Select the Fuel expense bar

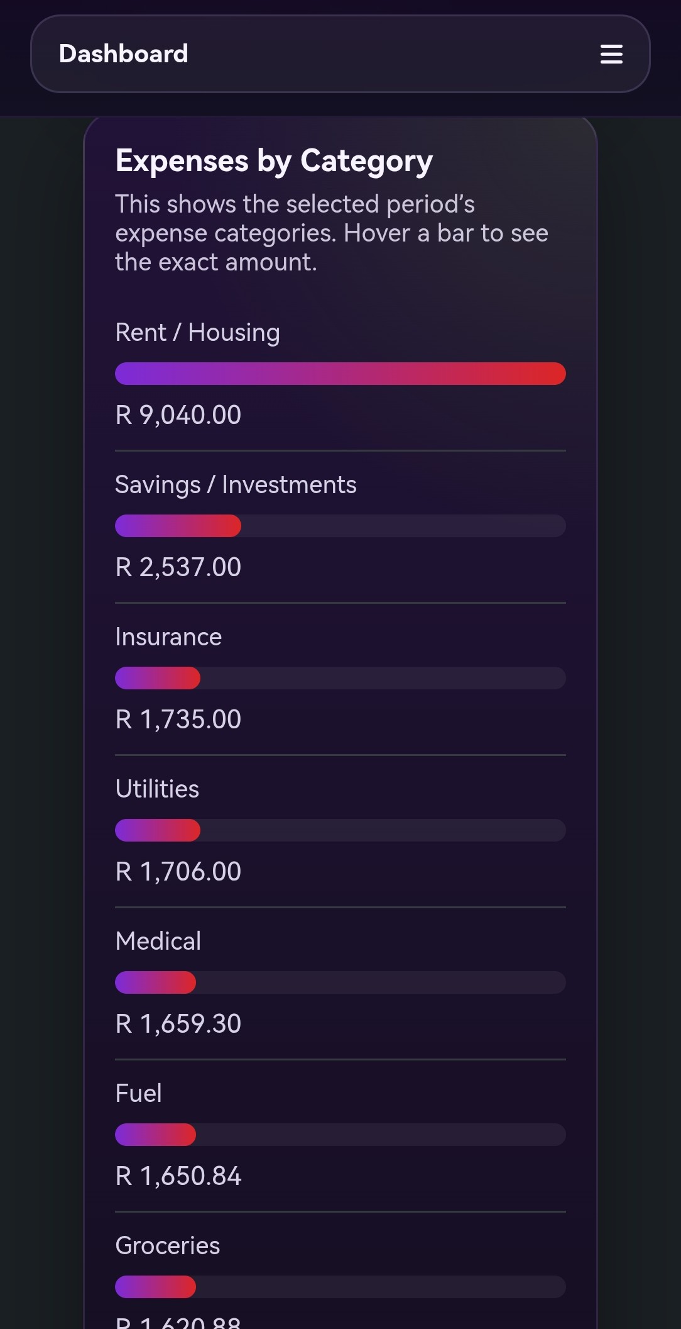tap(339, 1135)
